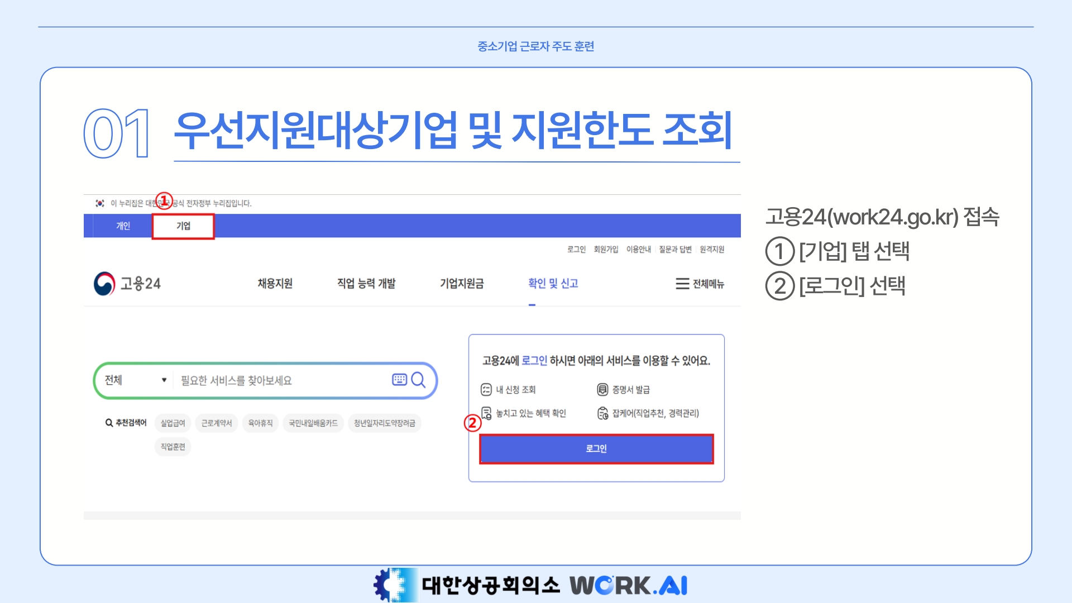Click the 내 신청 조회 icon
The width and height of the screenshot is (1072, 603).
(486, 390)
